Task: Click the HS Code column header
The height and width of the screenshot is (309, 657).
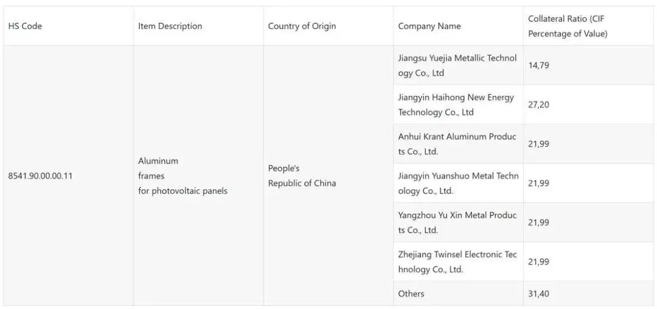Action: pyautogui.click(x=25, y=26)
